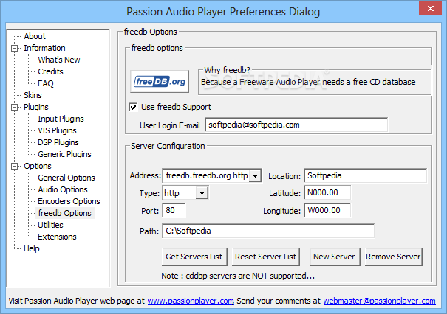The width and height of the screenshot is (447, 314).
Task: Click the freeDB.org logo button
Action: [x=160, y=82]
